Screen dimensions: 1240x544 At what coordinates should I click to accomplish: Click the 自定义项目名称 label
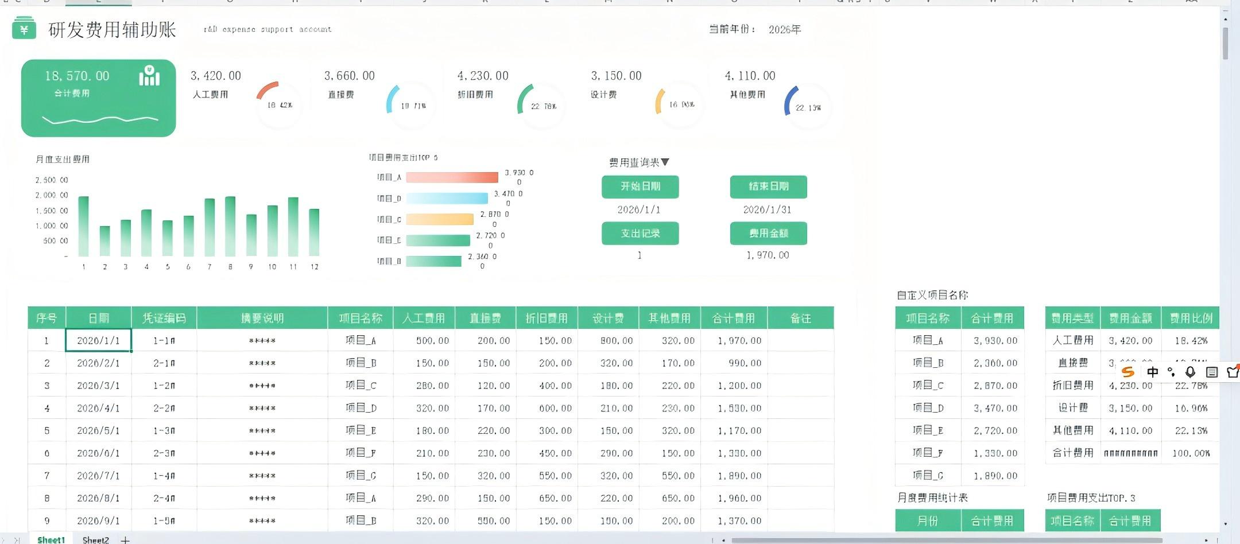[932, 295]
